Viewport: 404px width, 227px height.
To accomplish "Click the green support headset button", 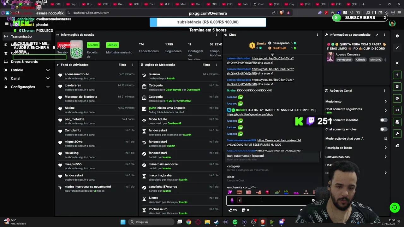I will click(x=395, y=207).
